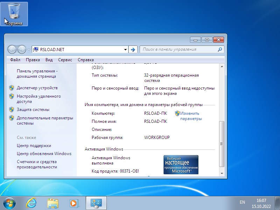Click the scrollbar up arrow

[222, 66]
